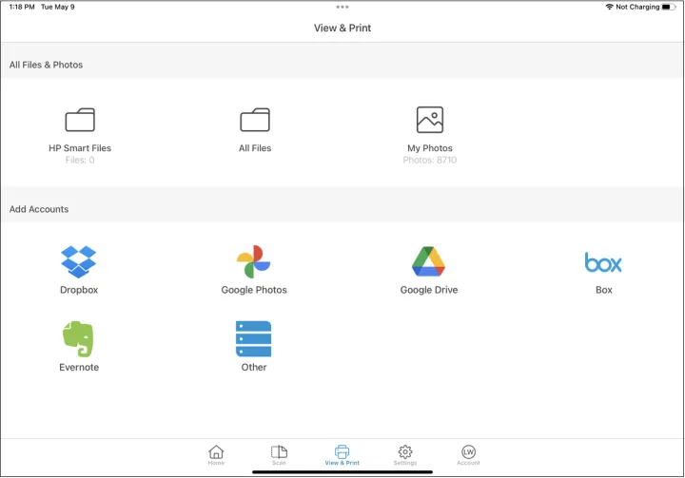Open the Settings tab

point(405,454)
